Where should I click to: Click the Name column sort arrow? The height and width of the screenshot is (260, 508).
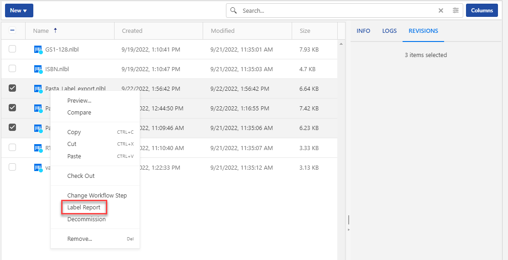pos(56,31)
